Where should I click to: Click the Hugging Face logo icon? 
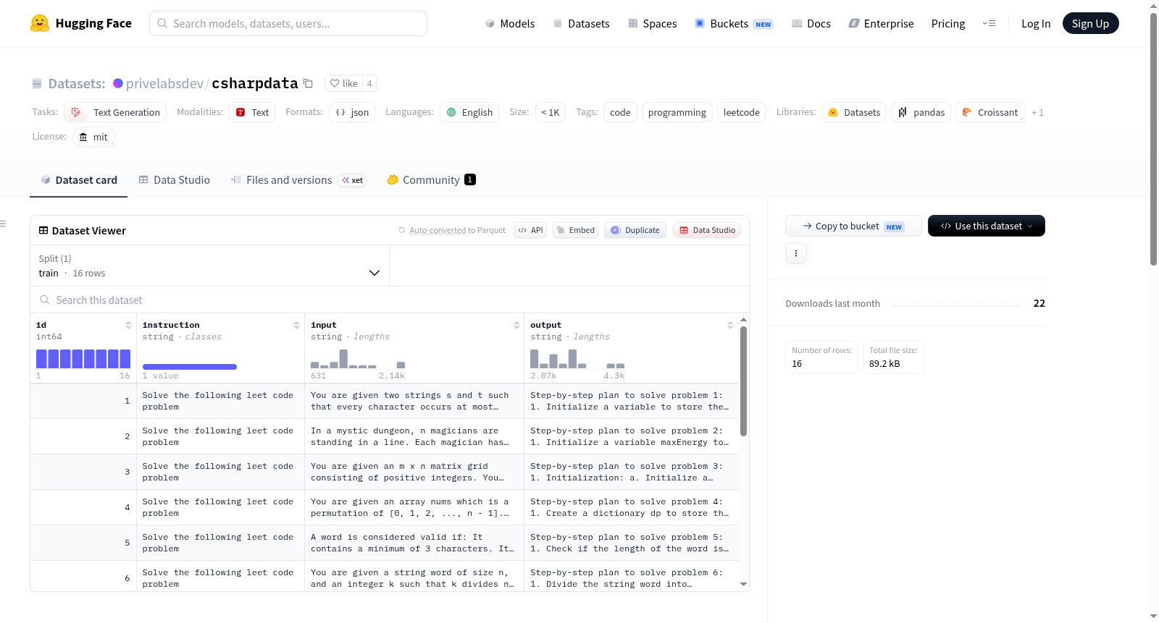coord(40,23)
